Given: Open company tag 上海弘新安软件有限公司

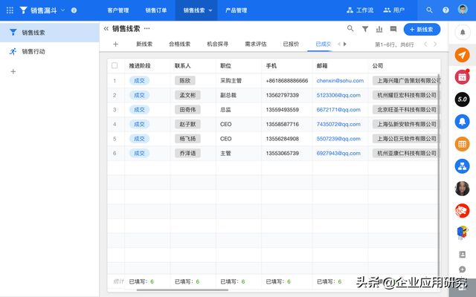Looking at the screenshot, I should pyautogui.click(x=406, y=124).
